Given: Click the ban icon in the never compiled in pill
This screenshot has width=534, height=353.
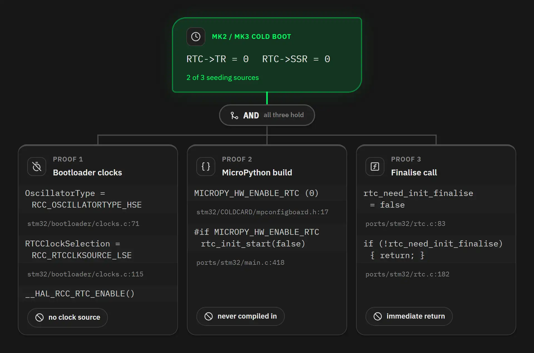Looking at the screenshot, I should click(209, 316).
